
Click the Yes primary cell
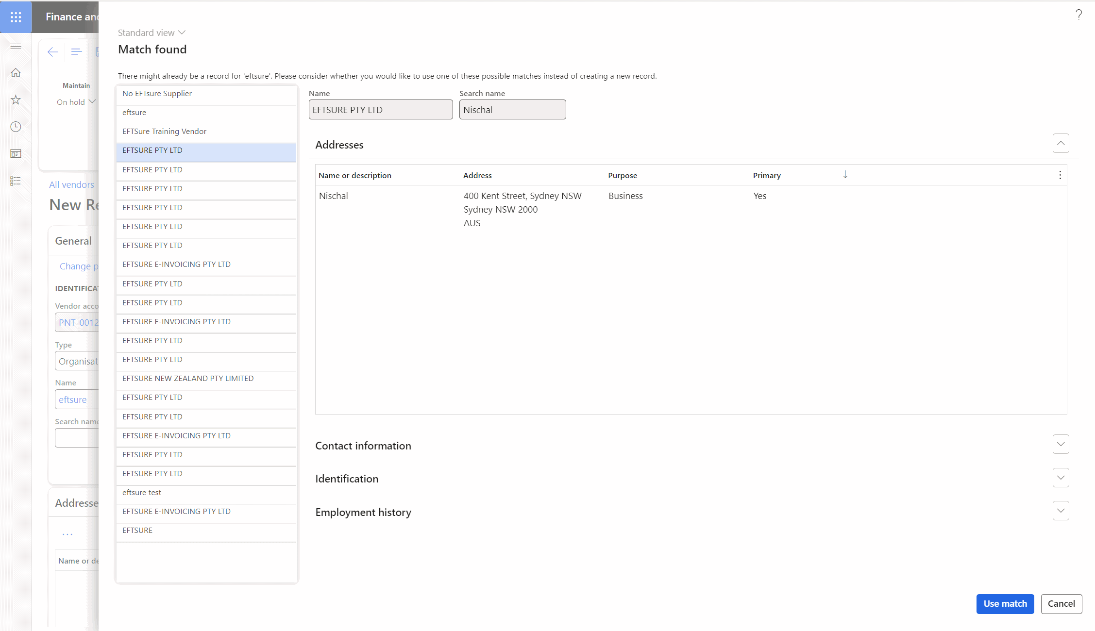tap(760, 196)
